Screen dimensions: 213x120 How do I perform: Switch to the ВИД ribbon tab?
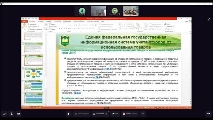click(103, 21)
